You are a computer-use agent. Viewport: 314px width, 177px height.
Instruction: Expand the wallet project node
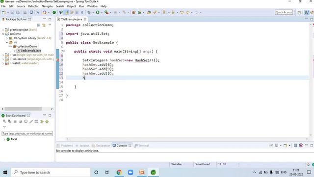(x=3, y=63)
